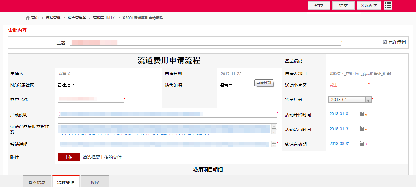Click the 活动小片区 input field
416x187 pixels.
348,85
